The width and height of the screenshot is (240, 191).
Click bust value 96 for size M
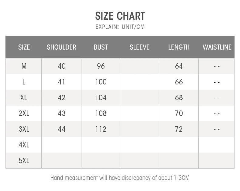pyautogui.click(x=101, y=66)
